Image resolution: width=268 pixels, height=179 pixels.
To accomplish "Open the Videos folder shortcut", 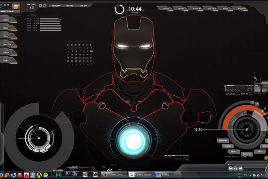I will pos(260,151).
